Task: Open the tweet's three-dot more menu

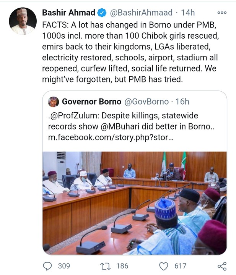Action: pos(222,13)
